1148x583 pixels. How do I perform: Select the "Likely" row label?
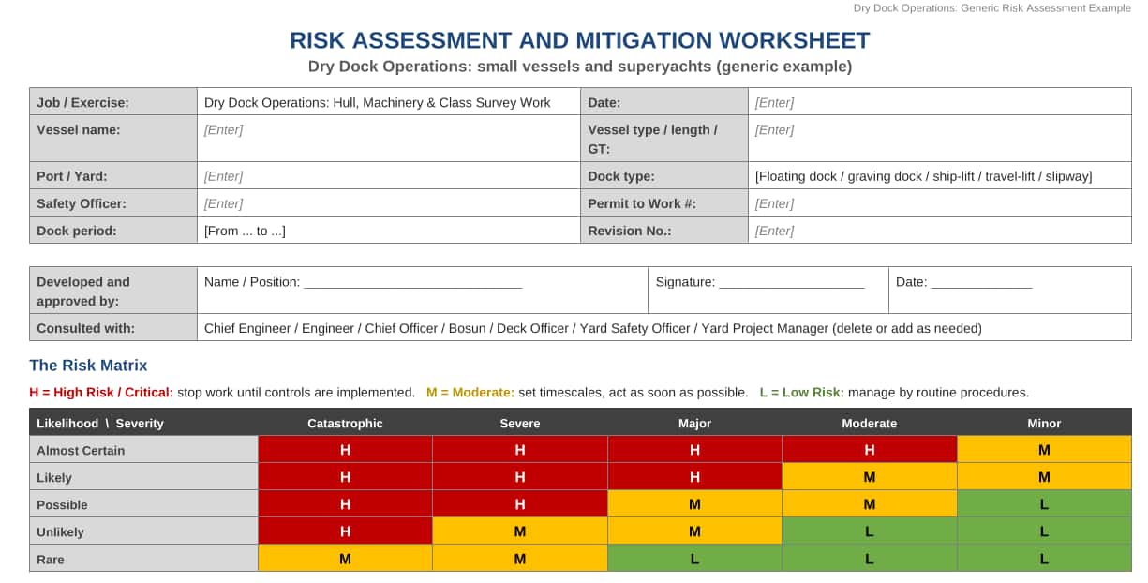[143, 477]
